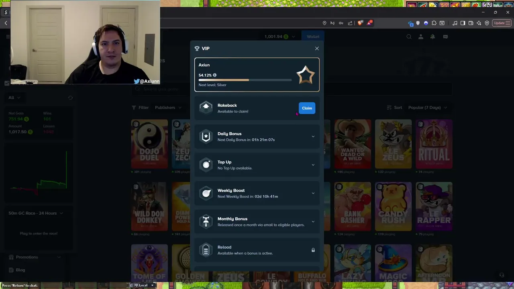
Task: Open the user profile icon
Action: pos(421,37)
